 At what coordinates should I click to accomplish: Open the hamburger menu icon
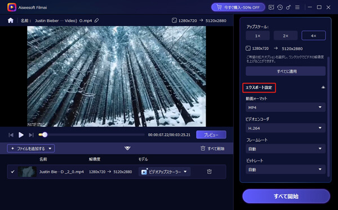[x=297, y=7]
